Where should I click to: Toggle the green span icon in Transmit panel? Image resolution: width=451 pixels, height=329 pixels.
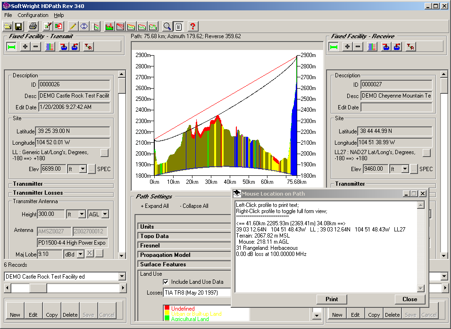click(11, 47)
